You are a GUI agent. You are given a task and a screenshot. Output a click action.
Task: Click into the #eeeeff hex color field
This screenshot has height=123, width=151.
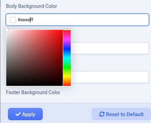pyautogui.click(x=77, y=20)
